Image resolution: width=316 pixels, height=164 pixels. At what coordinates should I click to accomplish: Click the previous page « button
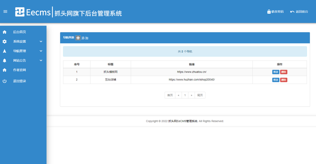point(179,95)
